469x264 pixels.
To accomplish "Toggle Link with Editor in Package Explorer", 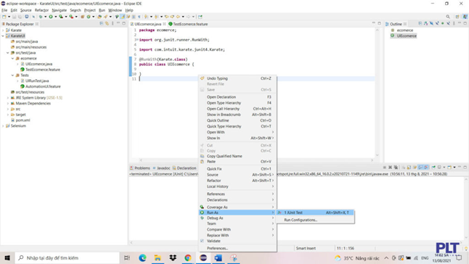I will (x=107, y=23).
